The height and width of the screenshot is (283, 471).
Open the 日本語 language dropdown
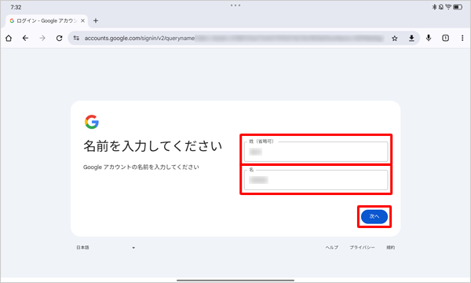[x=106, y=248]
